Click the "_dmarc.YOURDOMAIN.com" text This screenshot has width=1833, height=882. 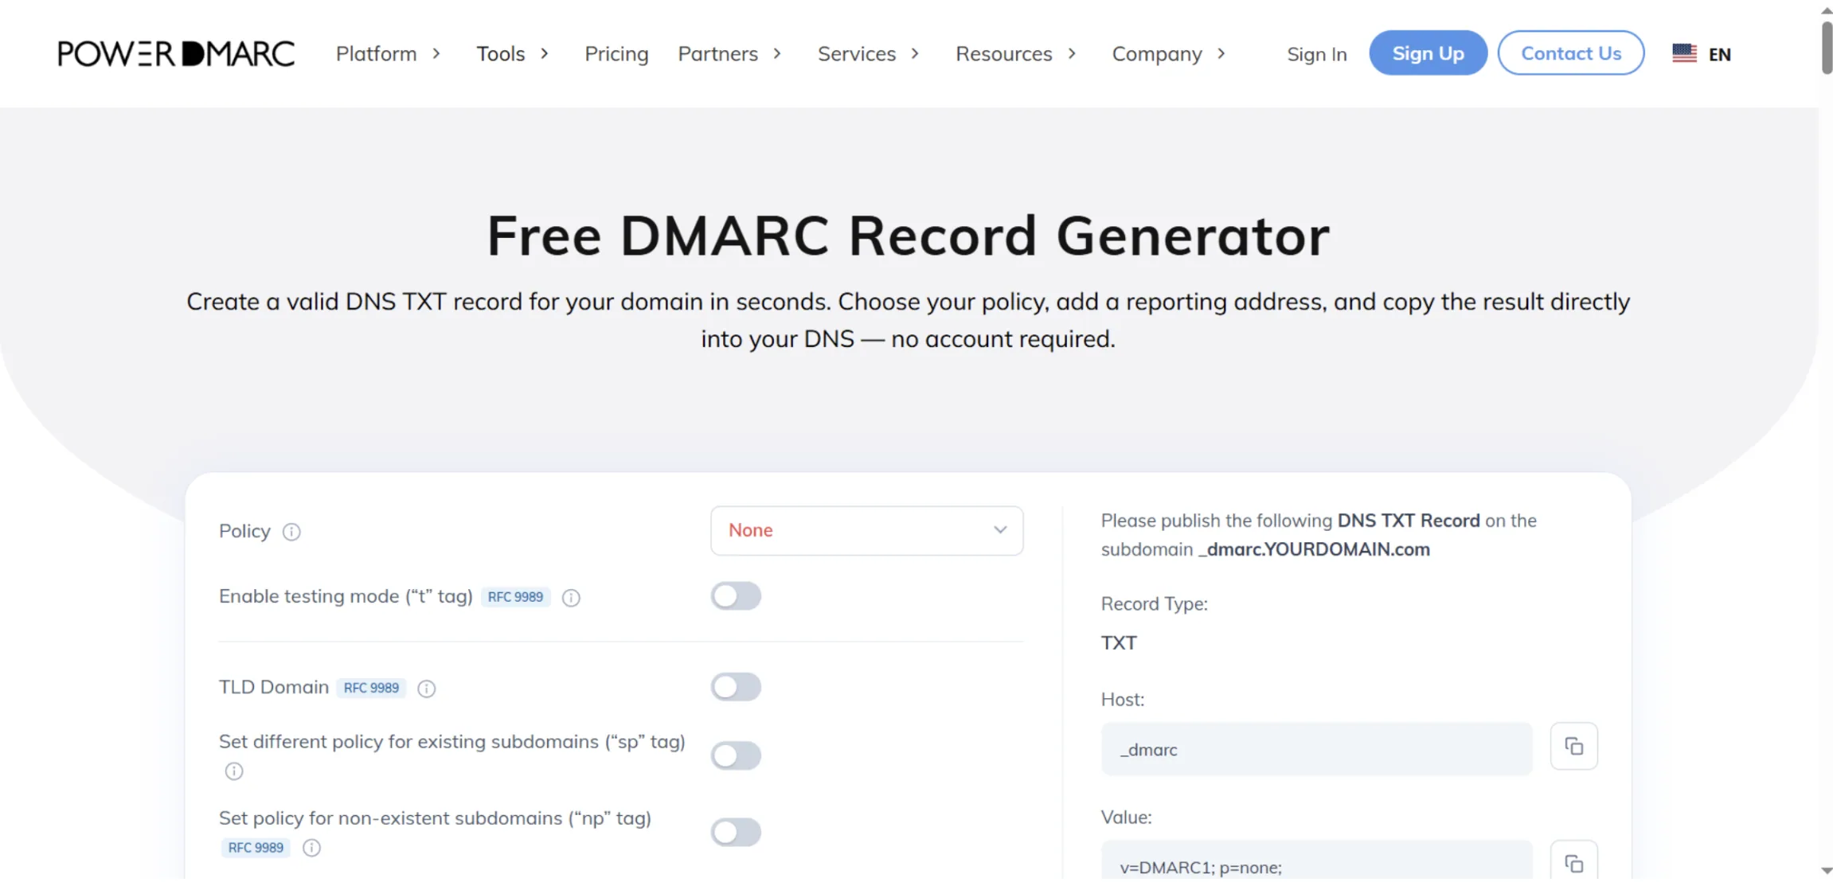pyautogui.click(x=1315, y=550)
